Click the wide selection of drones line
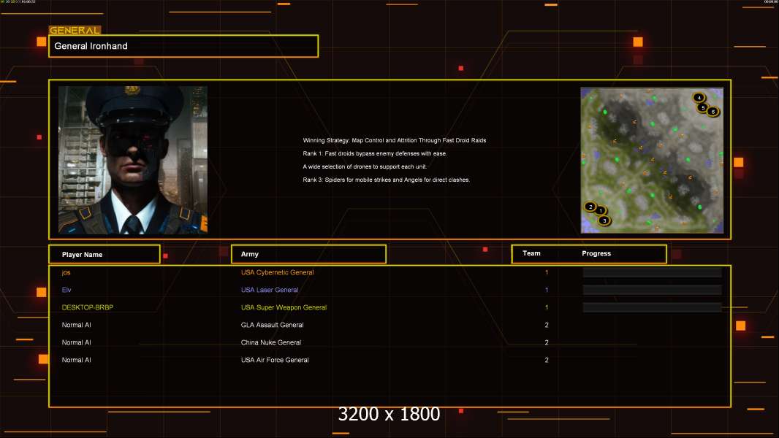This screenshot has width=779, height=438. (365, 166)
